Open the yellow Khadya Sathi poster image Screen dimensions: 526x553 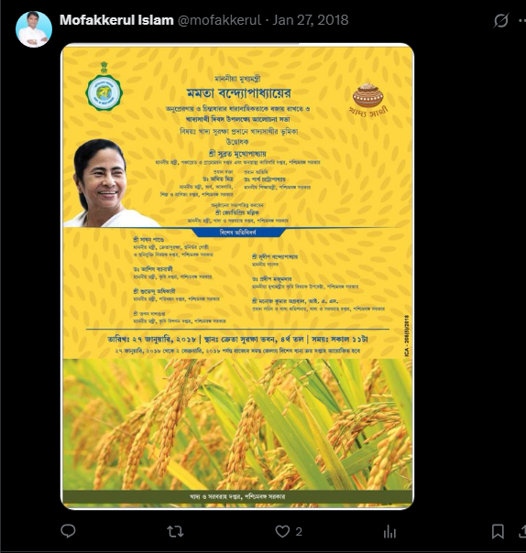pos(237,276)
